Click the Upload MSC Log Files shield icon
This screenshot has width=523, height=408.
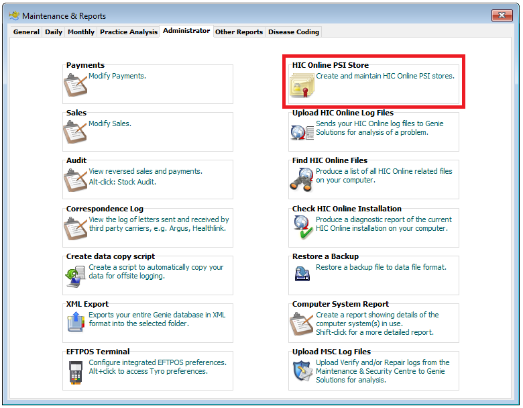[x=302, y=370]
